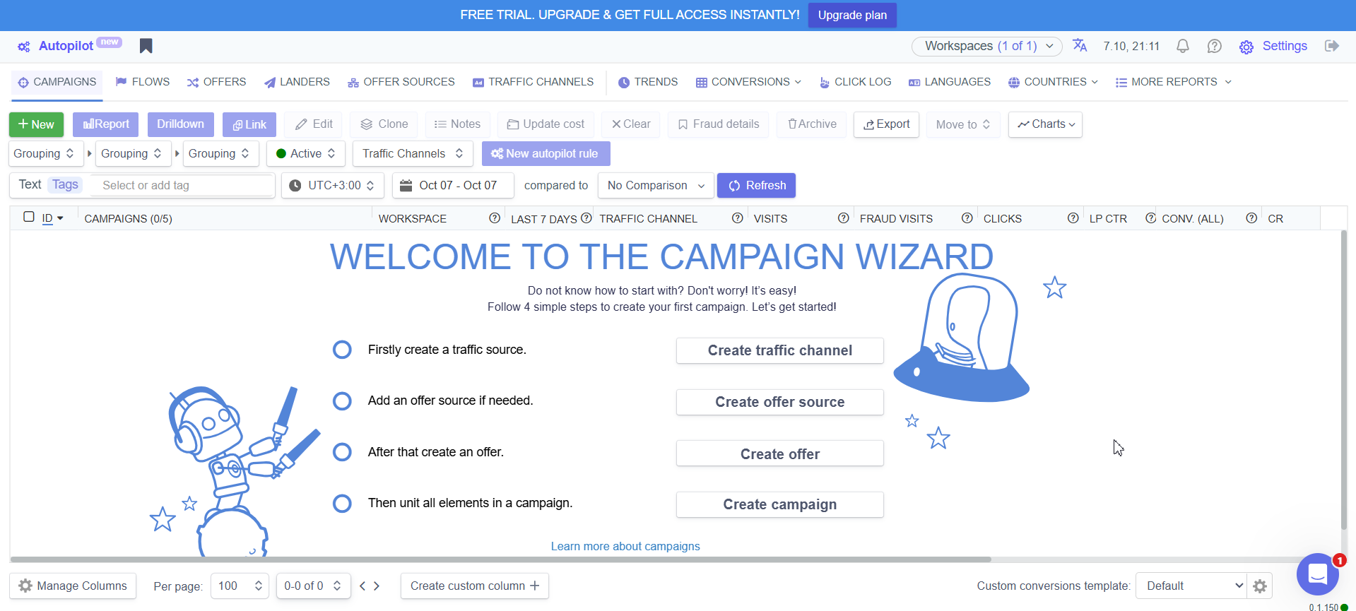The height and width of the screenshot is (611, 1356).
Task: Go to next page arrow
Action: click(x=377, y=586)
